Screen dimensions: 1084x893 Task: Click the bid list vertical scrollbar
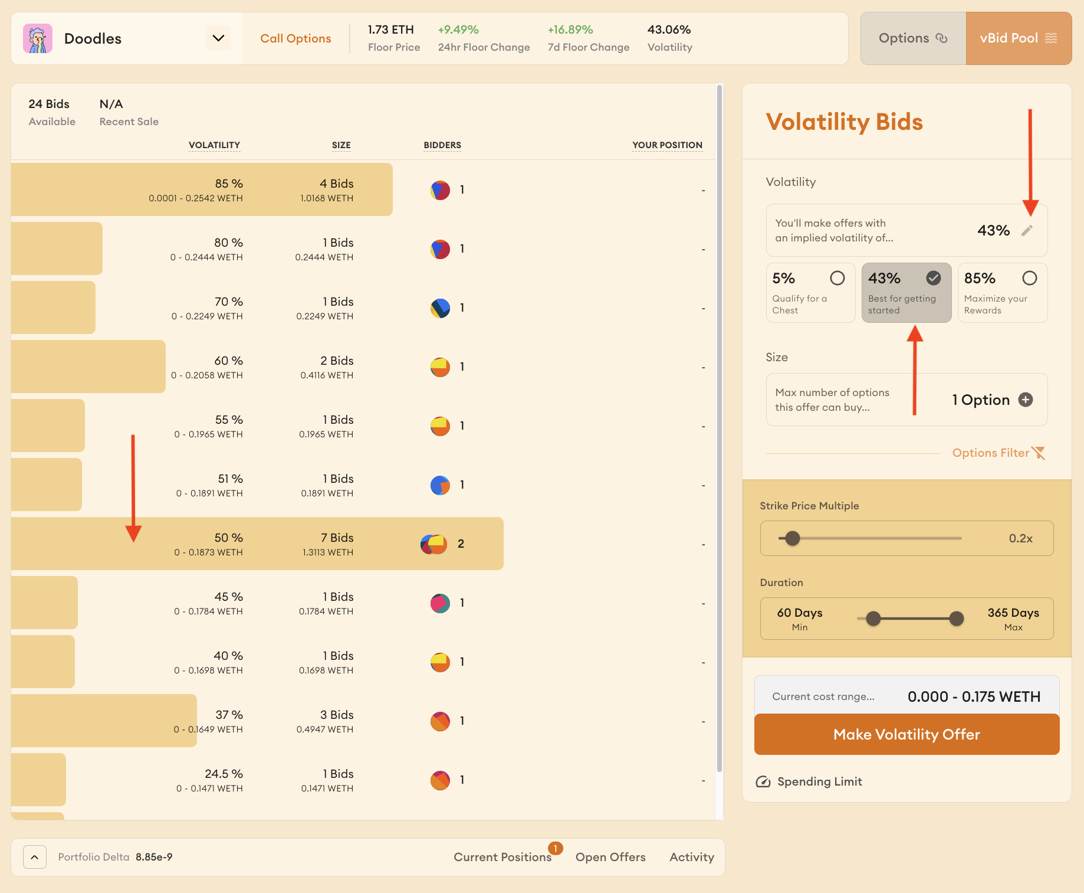(x=719, y=428)
